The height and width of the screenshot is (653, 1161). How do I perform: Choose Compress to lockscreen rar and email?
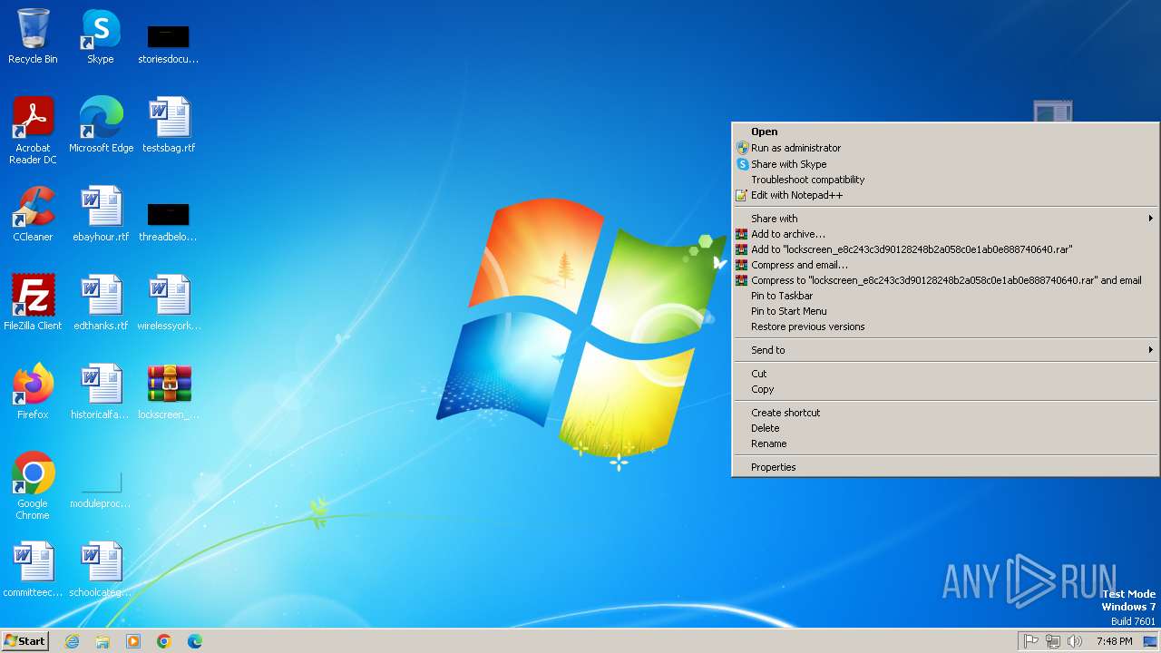[945, 280]
